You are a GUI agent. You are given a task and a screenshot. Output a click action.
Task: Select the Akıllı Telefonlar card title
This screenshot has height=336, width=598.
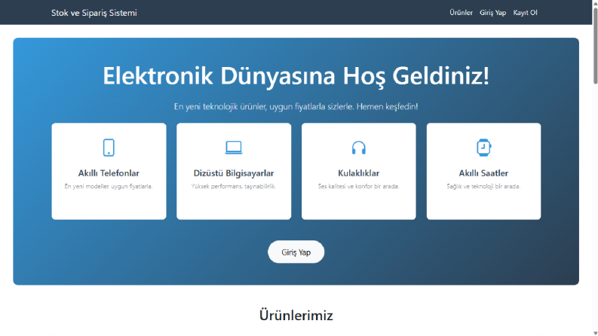109,173
